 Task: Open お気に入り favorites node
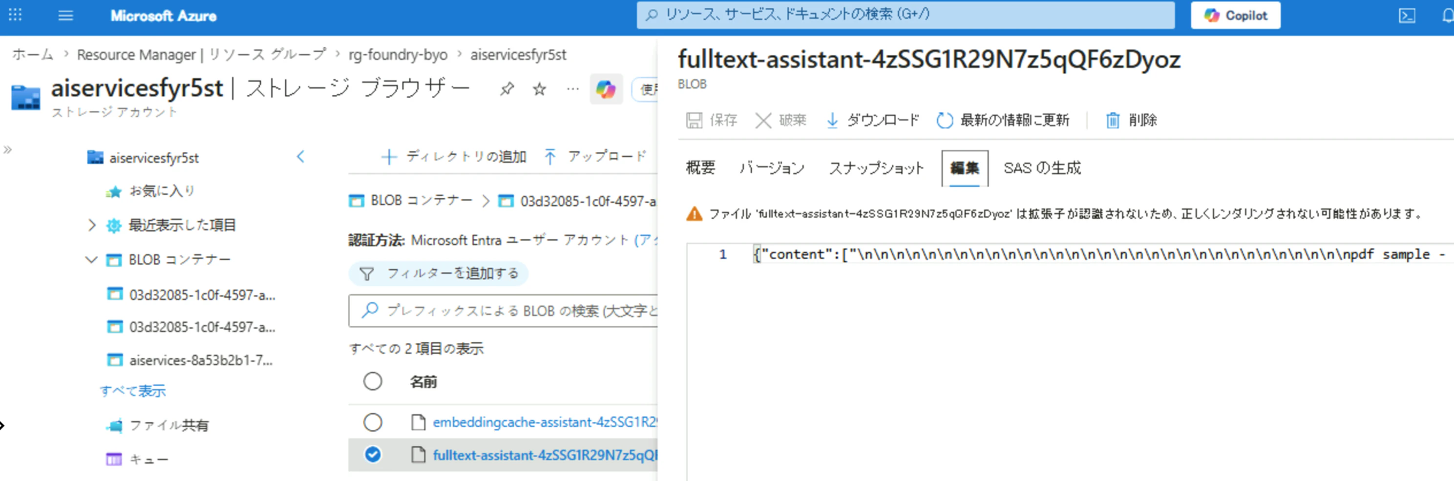tap(151, 191)
